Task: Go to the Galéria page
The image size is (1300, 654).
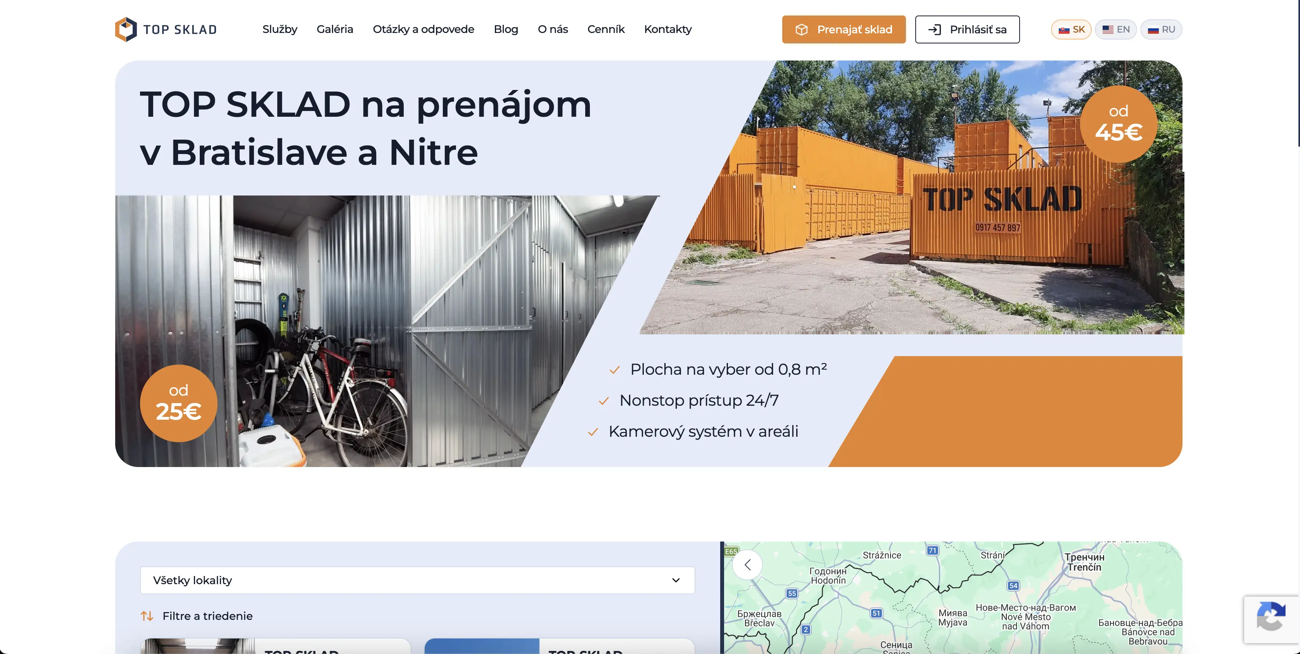Action: (335, 29)
